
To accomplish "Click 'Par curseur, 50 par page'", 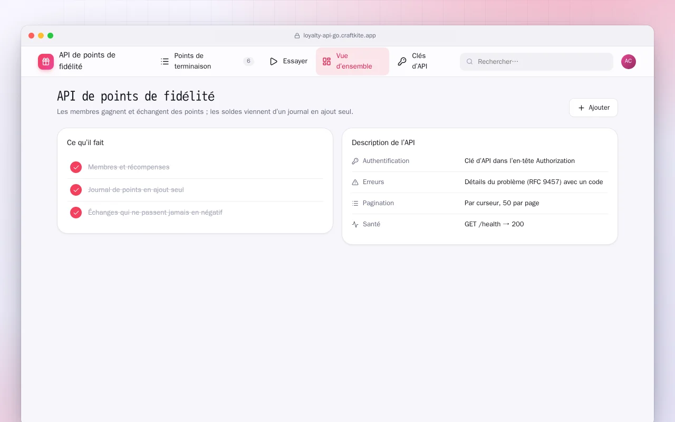I will (502, 203).
